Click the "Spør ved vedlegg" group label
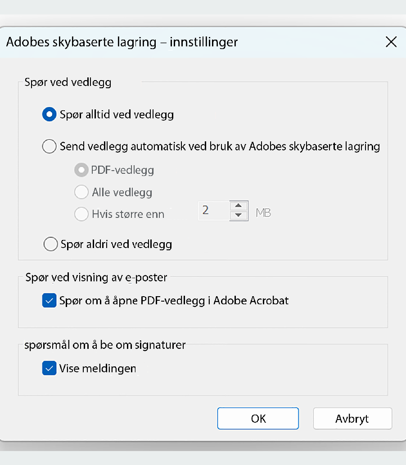The width and height of the screenshot is (406, 465). coord(68,82)
